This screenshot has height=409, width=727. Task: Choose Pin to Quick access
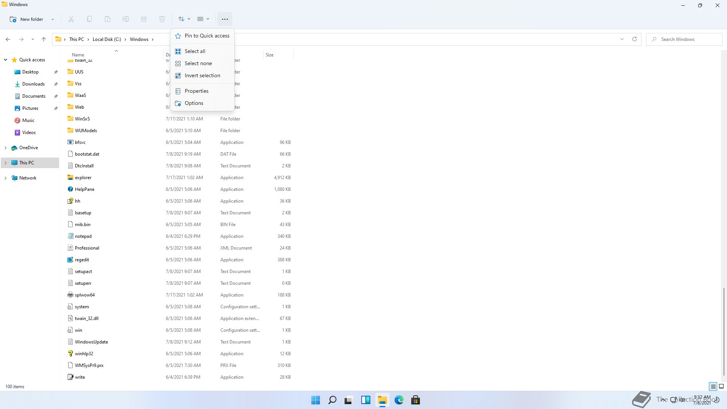[x=202, y=36]
